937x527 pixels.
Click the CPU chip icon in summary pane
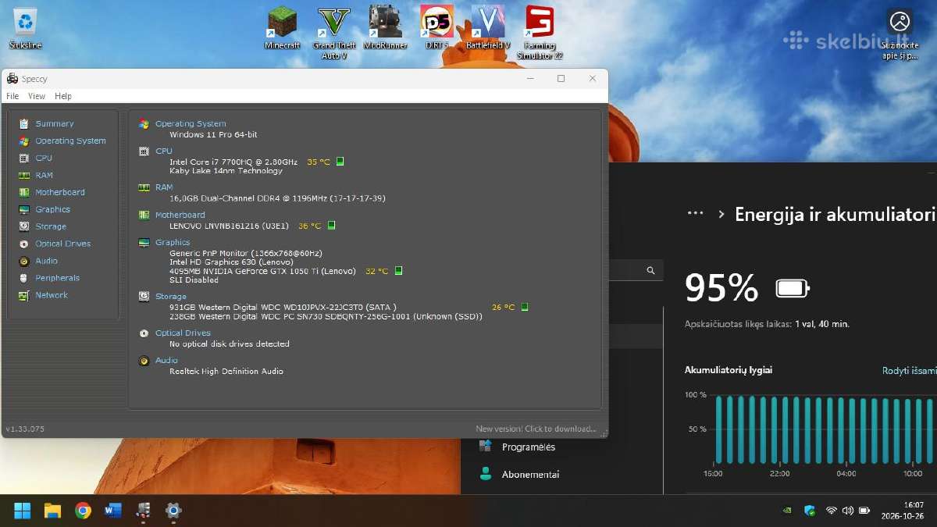144,151
